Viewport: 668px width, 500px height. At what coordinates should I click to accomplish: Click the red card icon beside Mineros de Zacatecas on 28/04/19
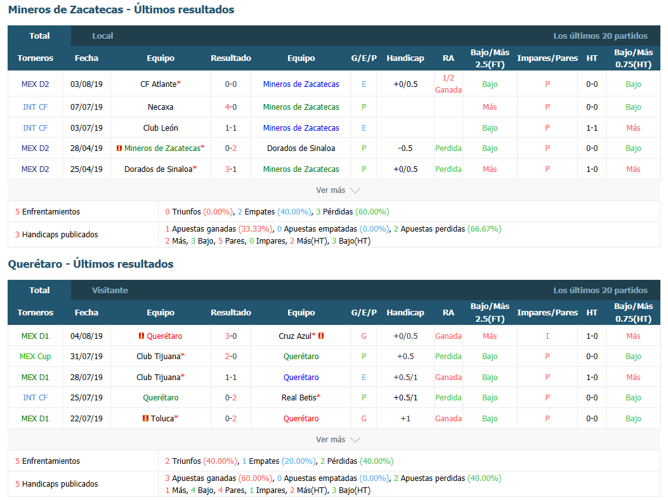click(x=119, y=148)
